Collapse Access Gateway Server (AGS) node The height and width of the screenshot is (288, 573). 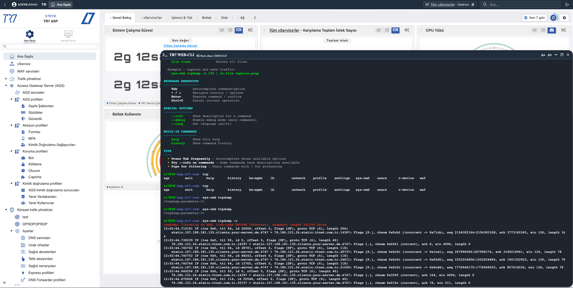tap(6, 86)
